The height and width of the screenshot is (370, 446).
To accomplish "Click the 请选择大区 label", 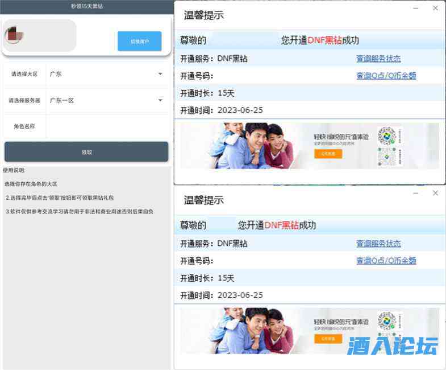I will pyautogui.click(x=24, y=74).
